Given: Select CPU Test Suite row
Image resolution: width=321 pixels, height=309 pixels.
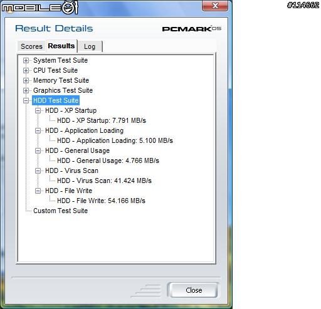Looking at the screenshot, I should point(55,70).
